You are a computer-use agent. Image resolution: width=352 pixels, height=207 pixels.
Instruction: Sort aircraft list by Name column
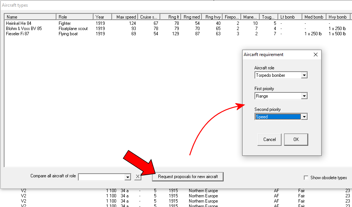[30, 17]
